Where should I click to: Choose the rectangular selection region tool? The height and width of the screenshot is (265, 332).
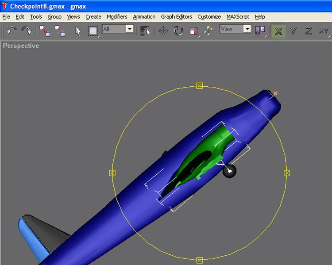(x=93, y=31)
